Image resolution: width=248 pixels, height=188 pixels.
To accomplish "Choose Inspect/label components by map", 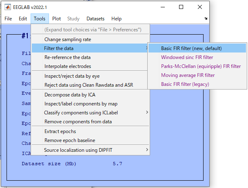I will 91,103.
